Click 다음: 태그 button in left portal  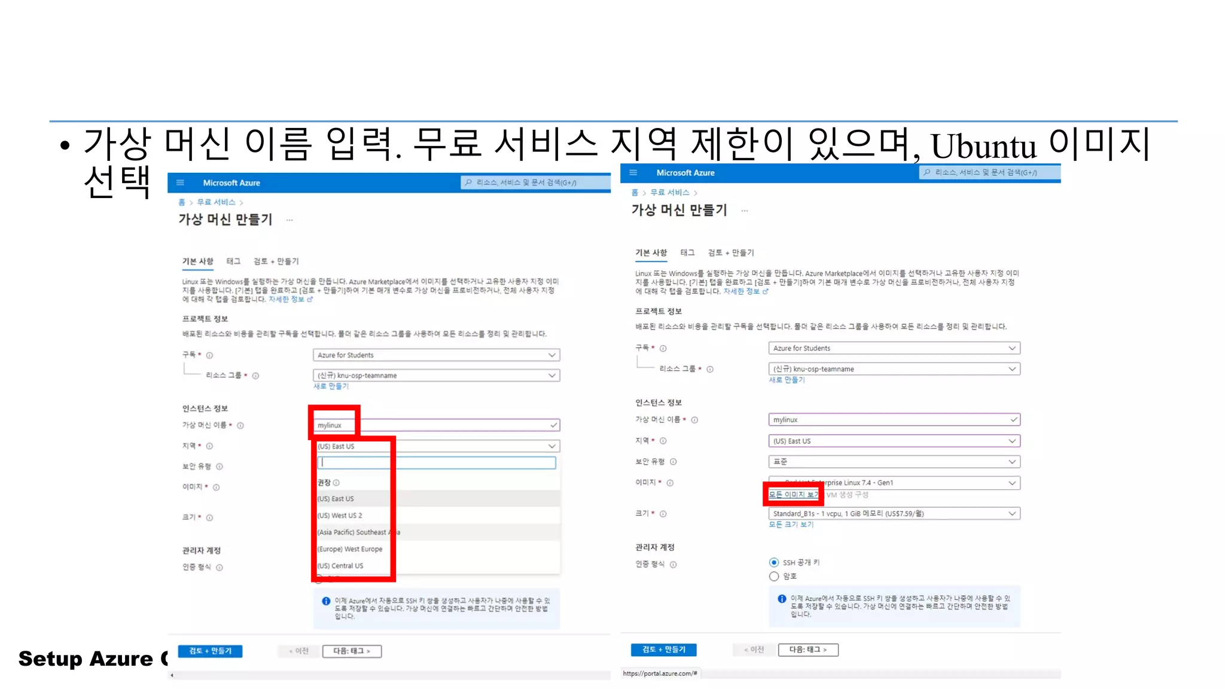[x=352, y=651]
